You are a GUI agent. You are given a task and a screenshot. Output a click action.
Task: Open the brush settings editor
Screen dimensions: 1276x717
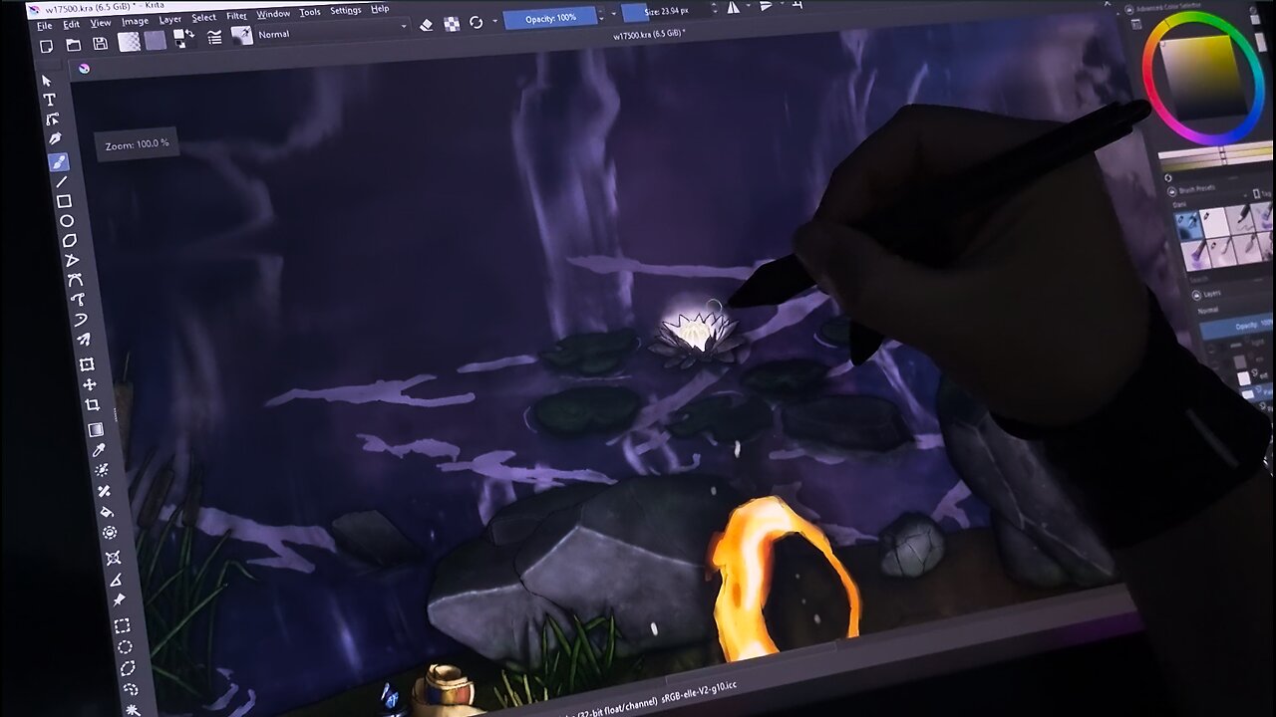[214, 37]
